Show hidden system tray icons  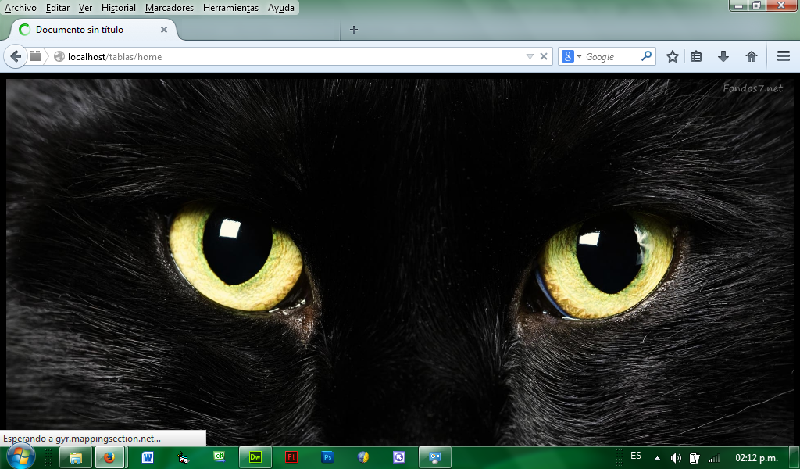(x=658, y=458)
